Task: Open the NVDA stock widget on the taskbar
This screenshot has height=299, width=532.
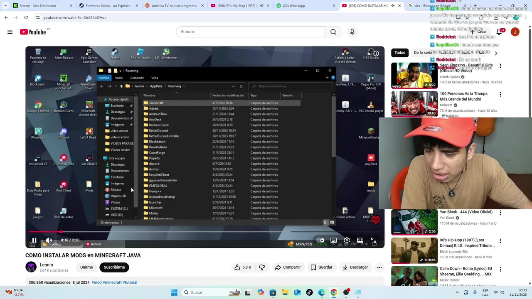Action: pyautogui.click(x=15, y=292)
